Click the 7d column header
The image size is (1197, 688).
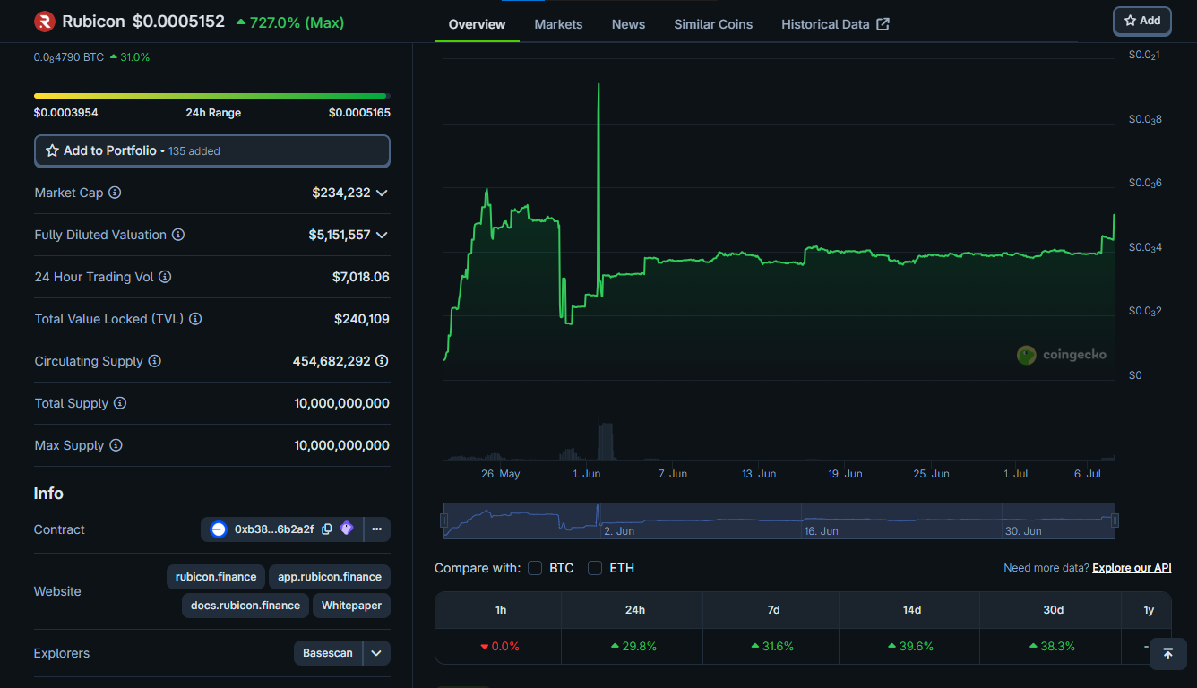tap(773, 610)
